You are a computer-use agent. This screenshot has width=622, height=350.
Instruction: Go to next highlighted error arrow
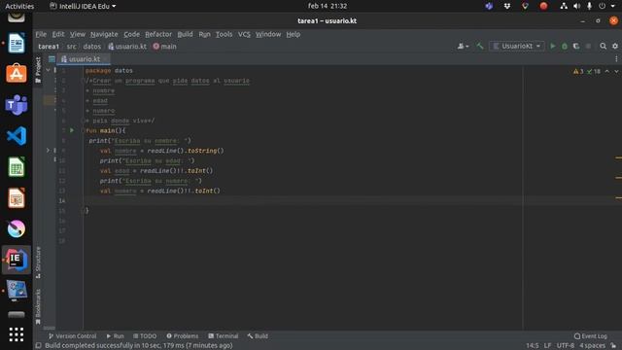click(616, 71)
